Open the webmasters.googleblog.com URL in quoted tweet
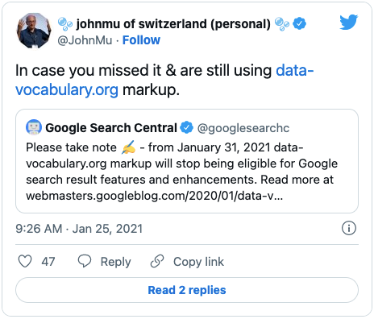The width and height of the screenshot is (374, 319). 155,196
